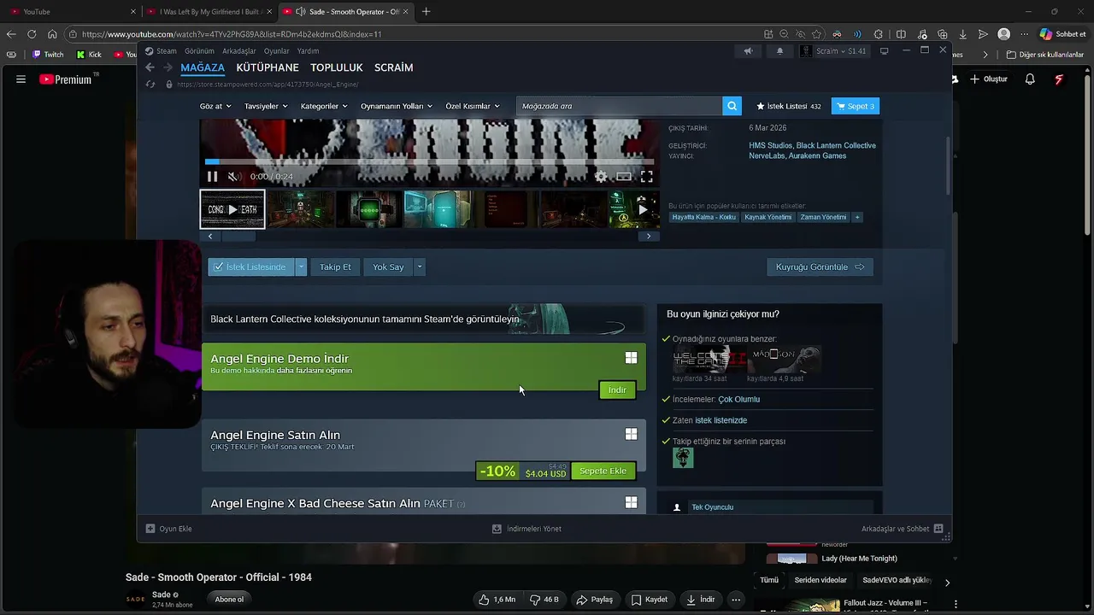1094x615 pixels.
Task: Expand Yok Say dropdown arrow
Action: 419,267
